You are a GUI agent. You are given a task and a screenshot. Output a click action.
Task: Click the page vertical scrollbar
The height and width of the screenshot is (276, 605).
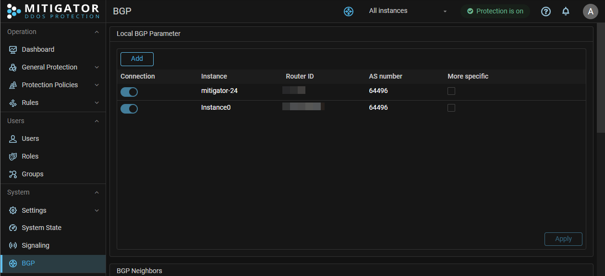click(x=600, y=77)
